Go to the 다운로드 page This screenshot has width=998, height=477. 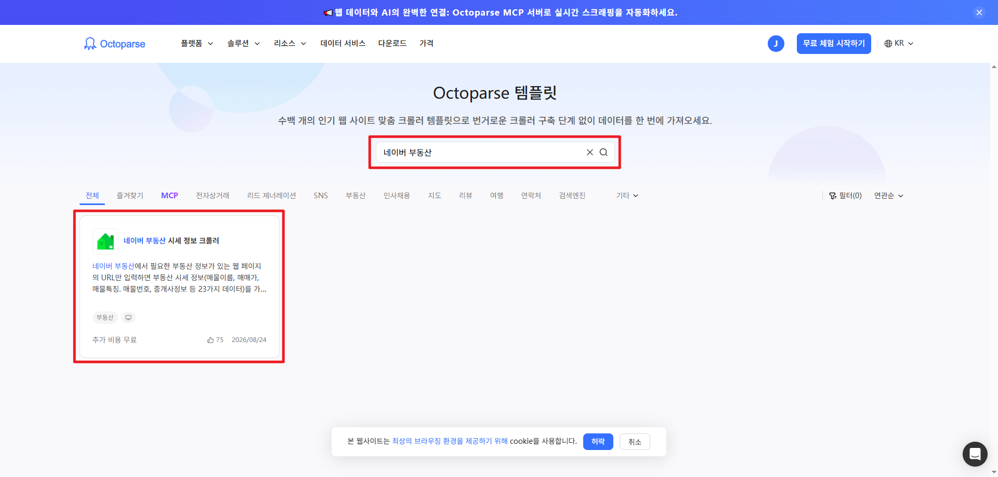click(392, 44)
